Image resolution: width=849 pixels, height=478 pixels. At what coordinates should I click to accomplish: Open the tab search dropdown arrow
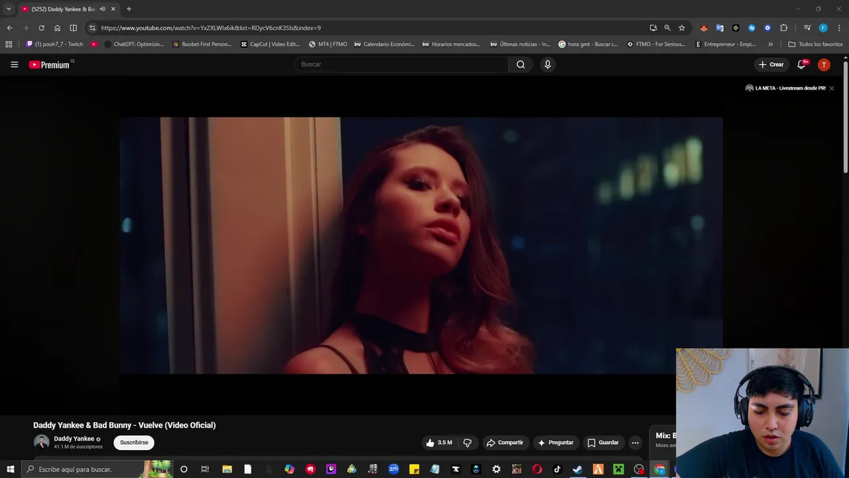tap(9, 9)
